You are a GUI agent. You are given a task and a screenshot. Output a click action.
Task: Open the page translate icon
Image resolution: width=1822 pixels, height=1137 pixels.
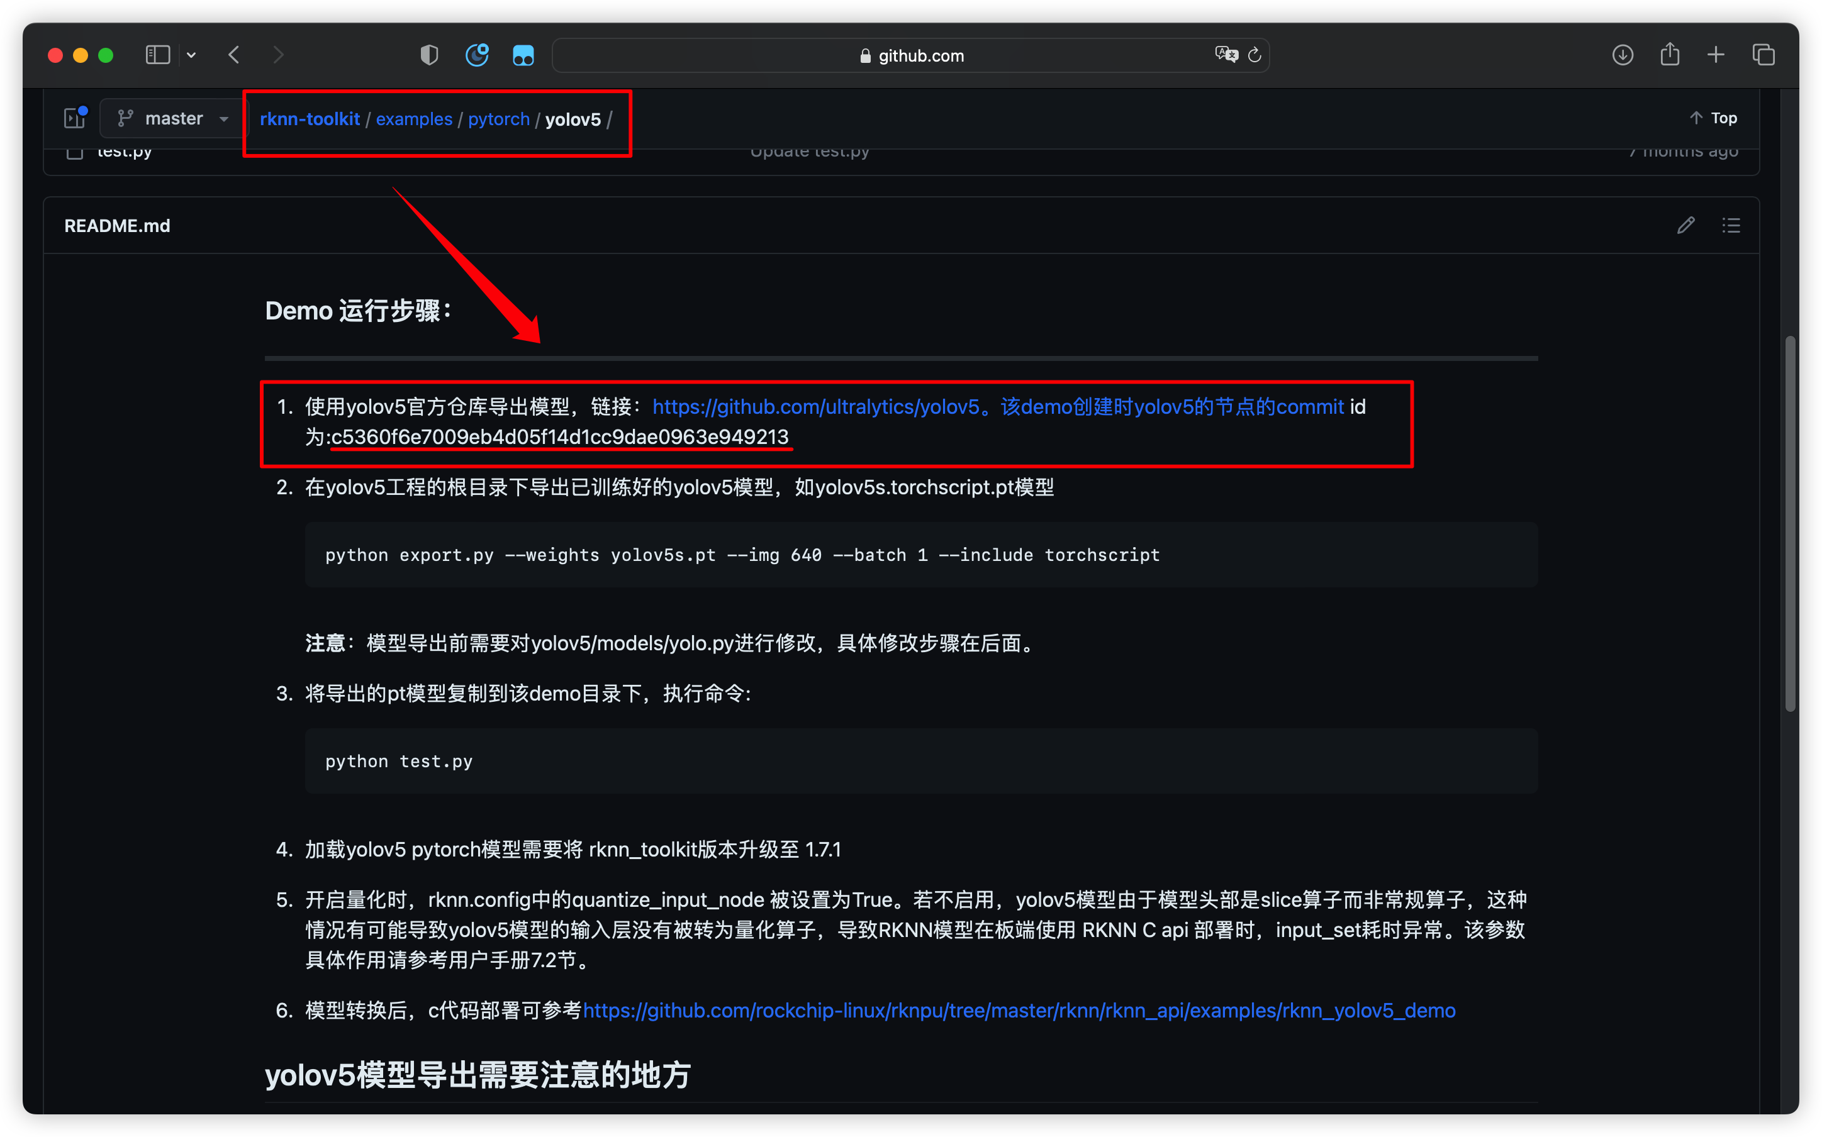[x=1226, y=55]
